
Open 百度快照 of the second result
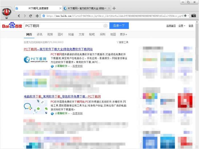click(x=77, y=113)
